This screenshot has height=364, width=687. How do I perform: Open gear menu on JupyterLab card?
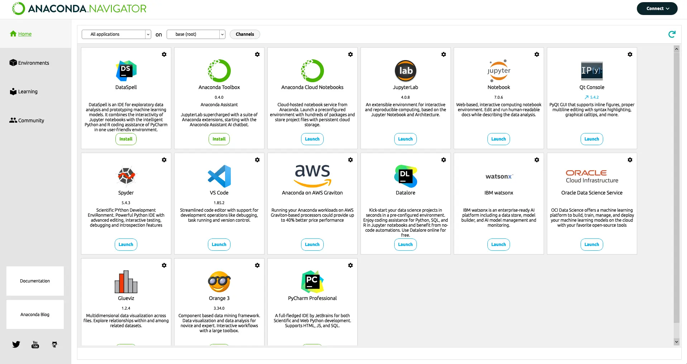444,54
